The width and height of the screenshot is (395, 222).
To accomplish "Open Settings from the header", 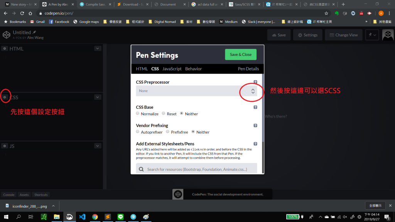I will [x=307, y=35].
